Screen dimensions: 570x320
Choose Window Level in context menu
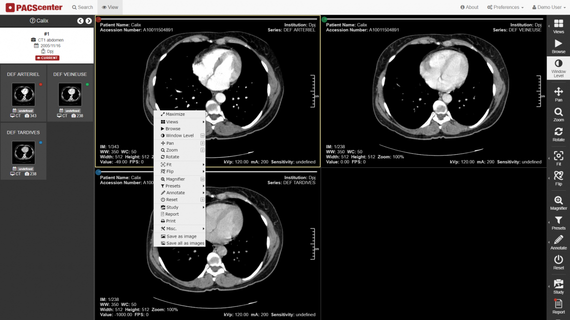pos(179,136)
